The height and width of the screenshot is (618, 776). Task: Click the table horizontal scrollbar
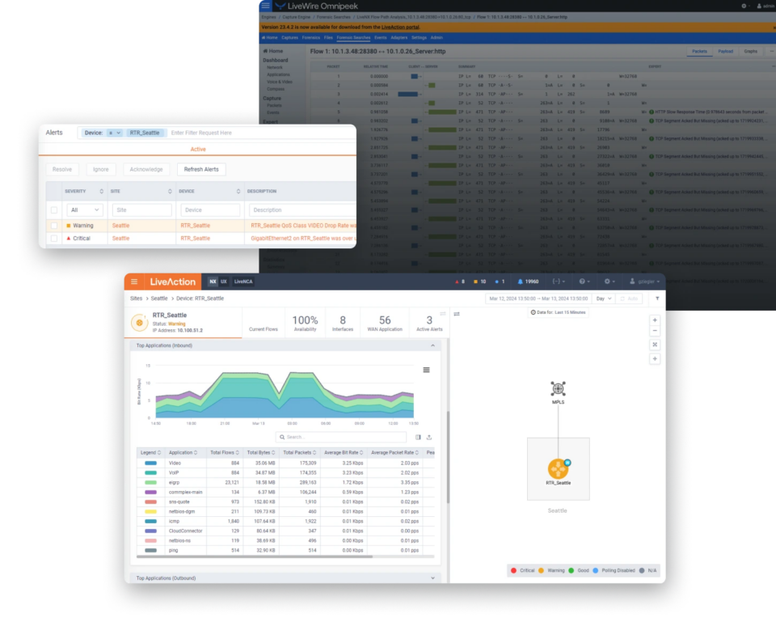[255, 557]
